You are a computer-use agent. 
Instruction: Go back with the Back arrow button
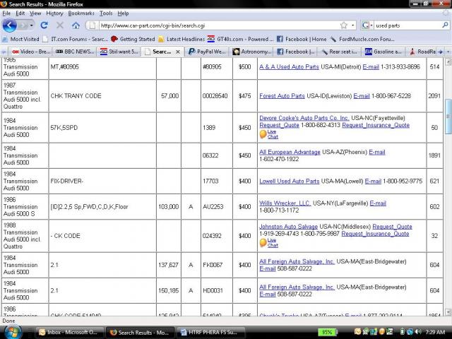tap(9, 25)
